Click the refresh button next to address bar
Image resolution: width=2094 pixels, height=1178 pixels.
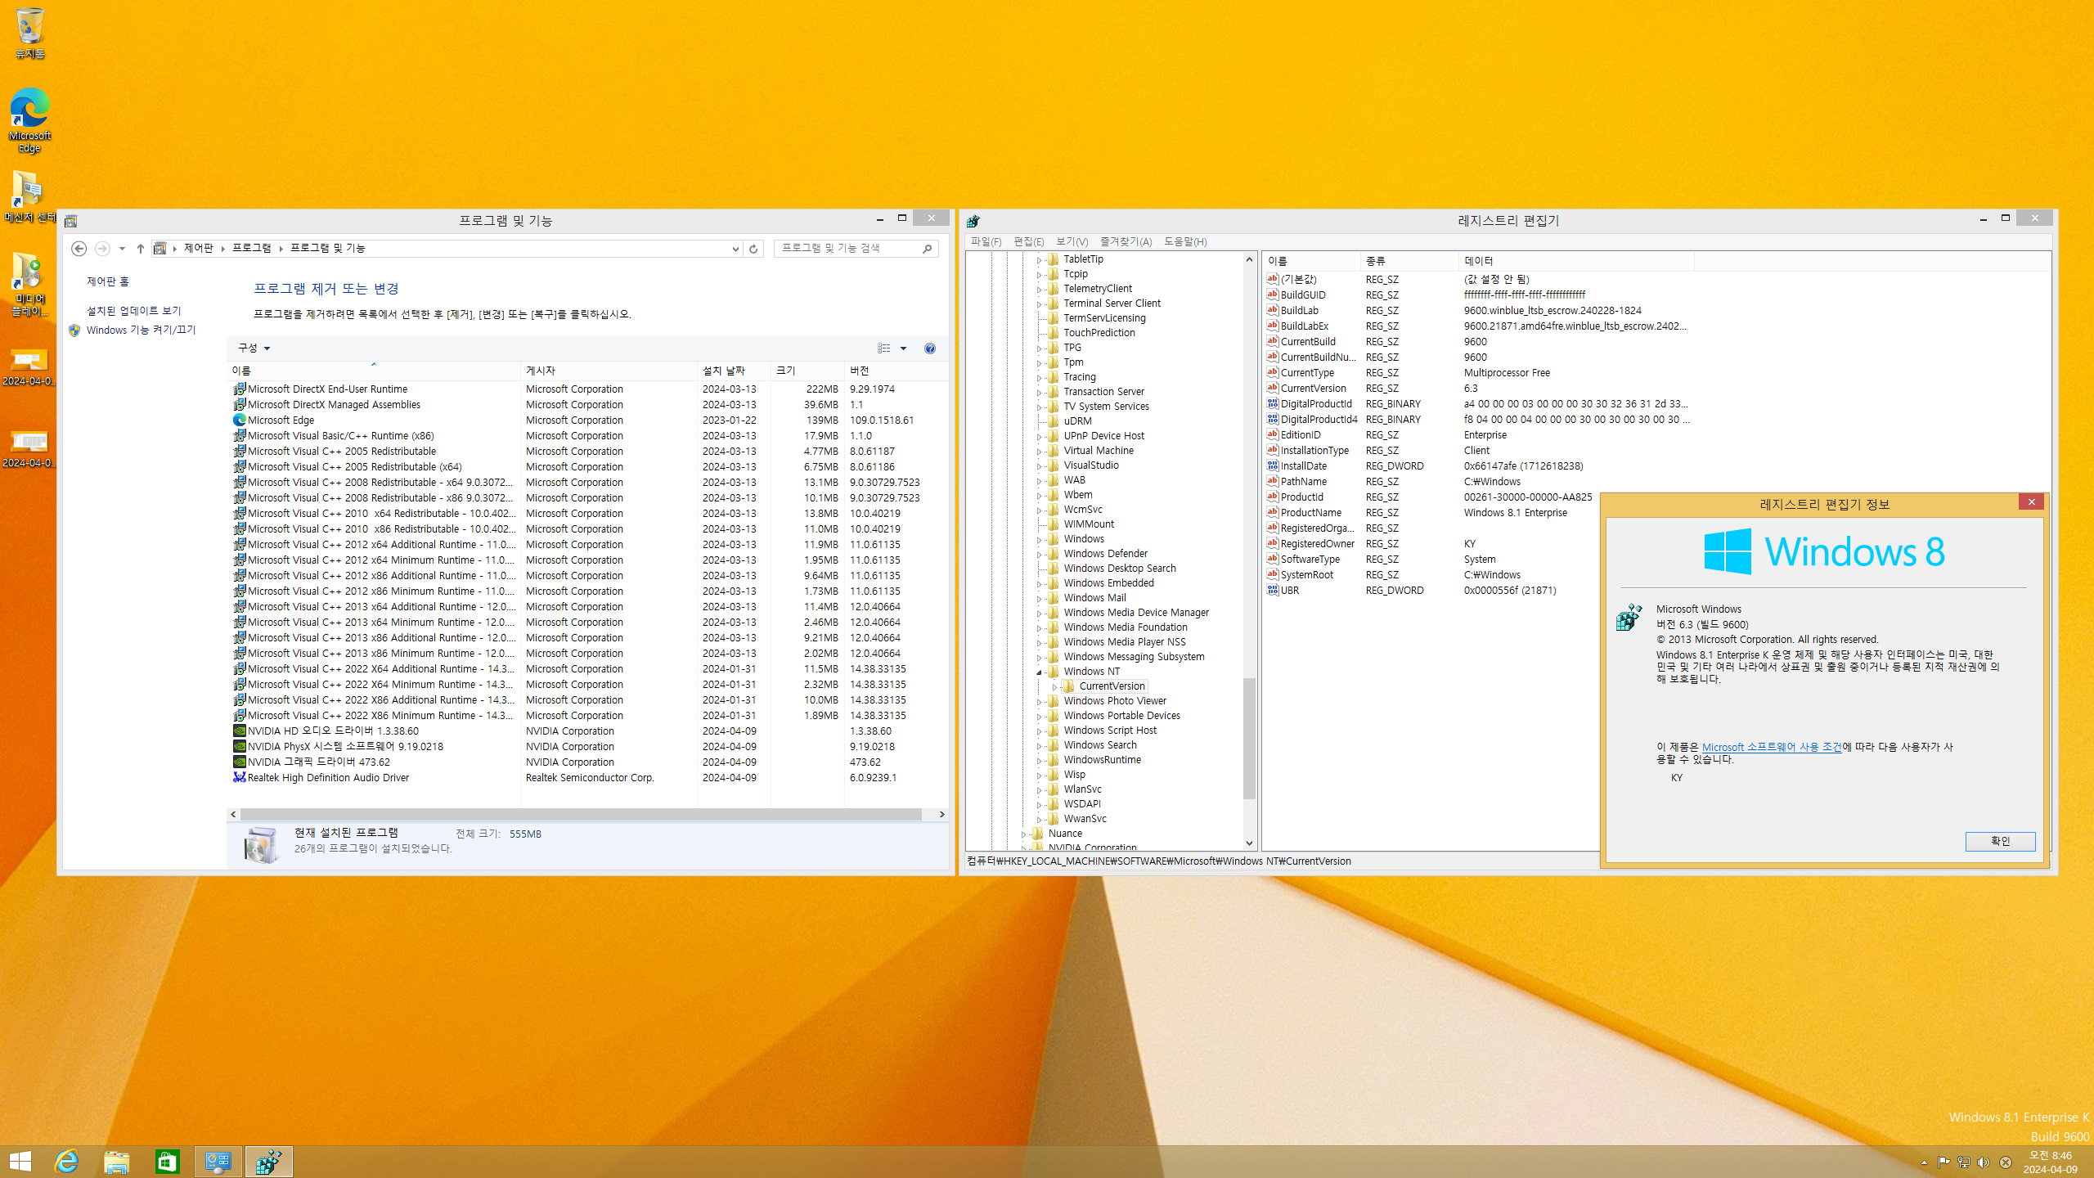pos(753,249)
